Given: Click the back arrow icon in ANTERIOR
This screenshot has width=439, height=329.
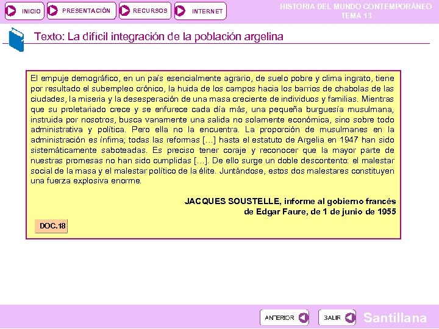Looking at the screenshot, I should click(x=303, y=317).
